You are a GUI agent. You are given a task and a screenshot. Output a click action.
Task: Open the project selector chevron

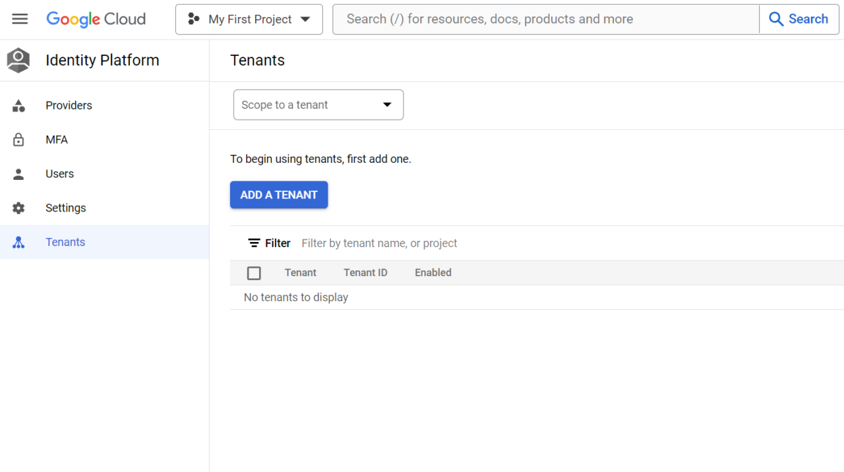[305, 19]
